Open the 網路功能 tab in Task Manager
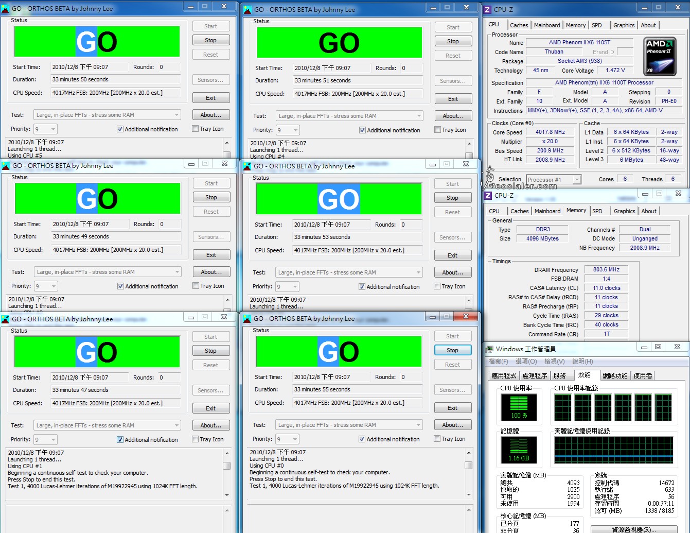This screenshot has width=690, height=533. (615, 375)
